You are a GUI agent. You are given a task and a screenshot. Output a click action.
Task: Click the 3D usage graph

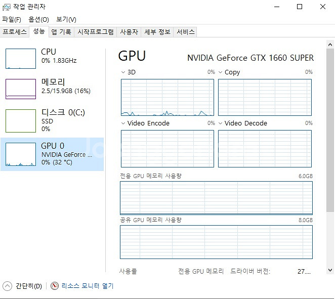coord(167,97)
